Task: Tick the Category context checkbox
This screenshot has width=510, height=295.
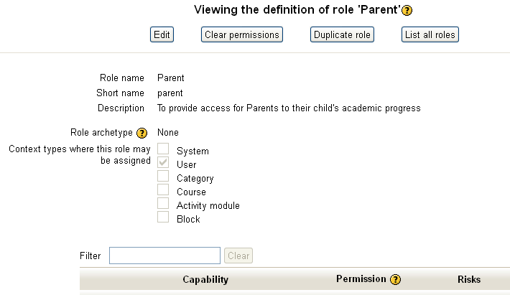Action: pyautogui.click(x=163, y=177)
